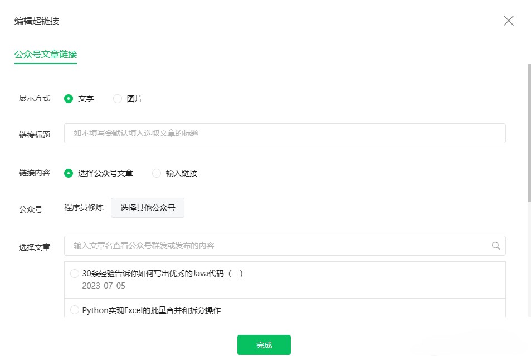Click the Python实现Excel的批量合并 article title

click(x=151, y=310)
